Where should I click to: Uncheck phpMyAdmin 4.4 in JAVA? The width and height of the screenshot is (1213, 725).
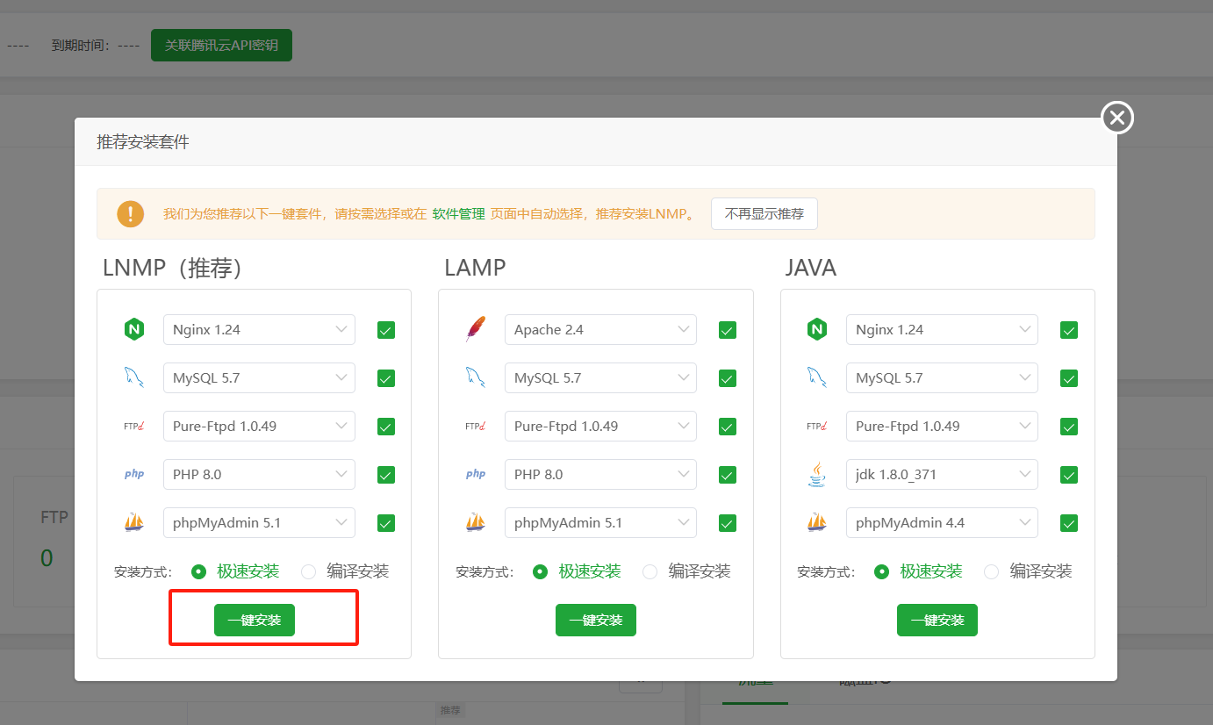pos(1069,523)
